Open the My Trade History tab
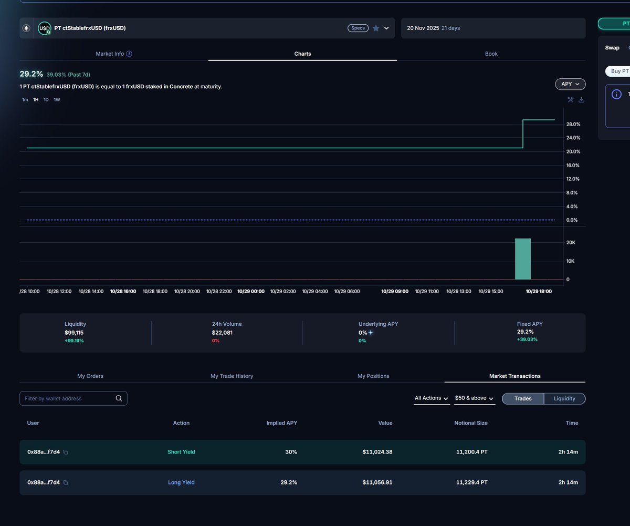Viewport: 630px width, 526px height. (232, 376)
